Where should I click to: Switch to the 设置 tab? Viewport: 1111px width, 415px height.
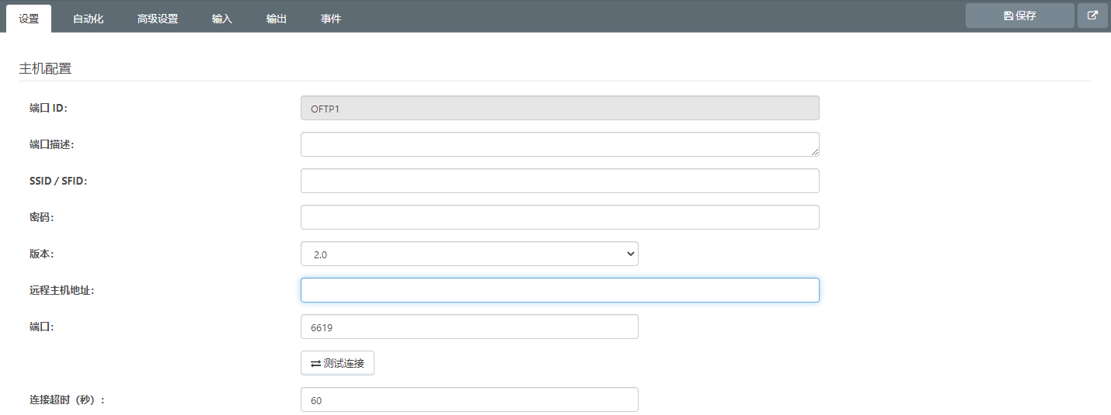tap(29, 19)
